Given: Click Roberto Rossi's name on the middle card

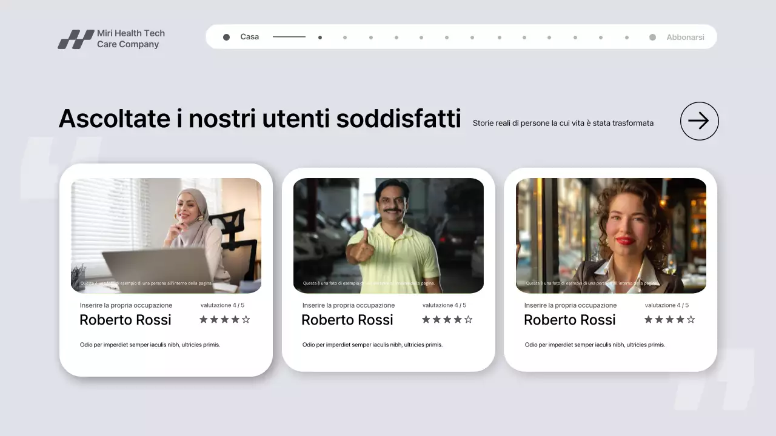Looking at the screenshot, I should tap(347, 319).
